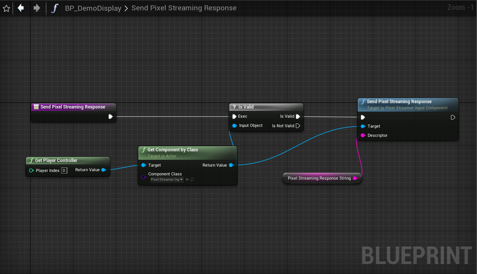Screen dimensions: 477x274
Task: Click the function icon beside BP_DemoDisplay breadcrumb
Action: click(55, 8)
